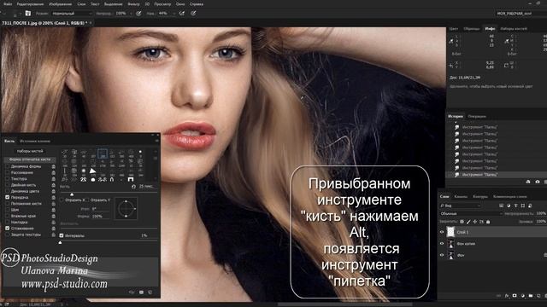Toggle pressure for size icon
The image size is (547, 307).
pyautogui.click(x=193, y=14)
